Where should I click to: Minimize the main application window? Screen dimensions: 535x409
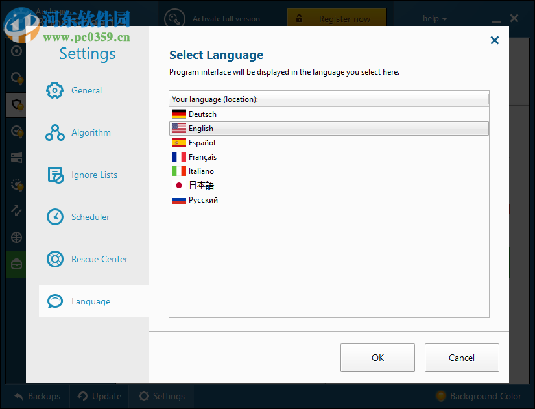click(x=495, y=20)
